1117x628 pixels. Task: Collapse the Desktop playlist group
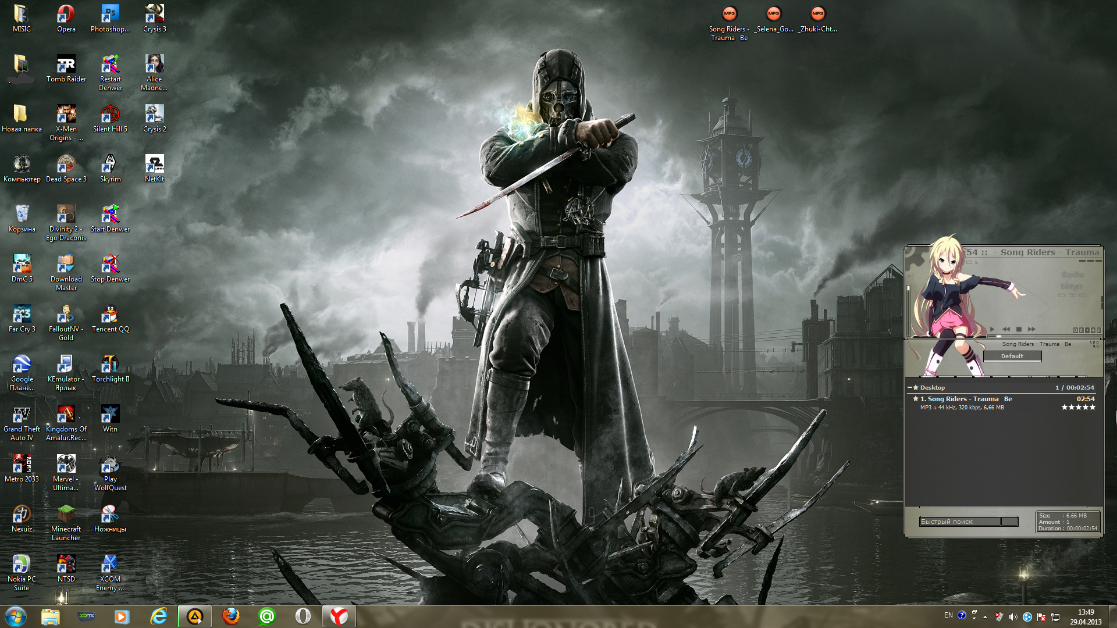pos(910,387)
